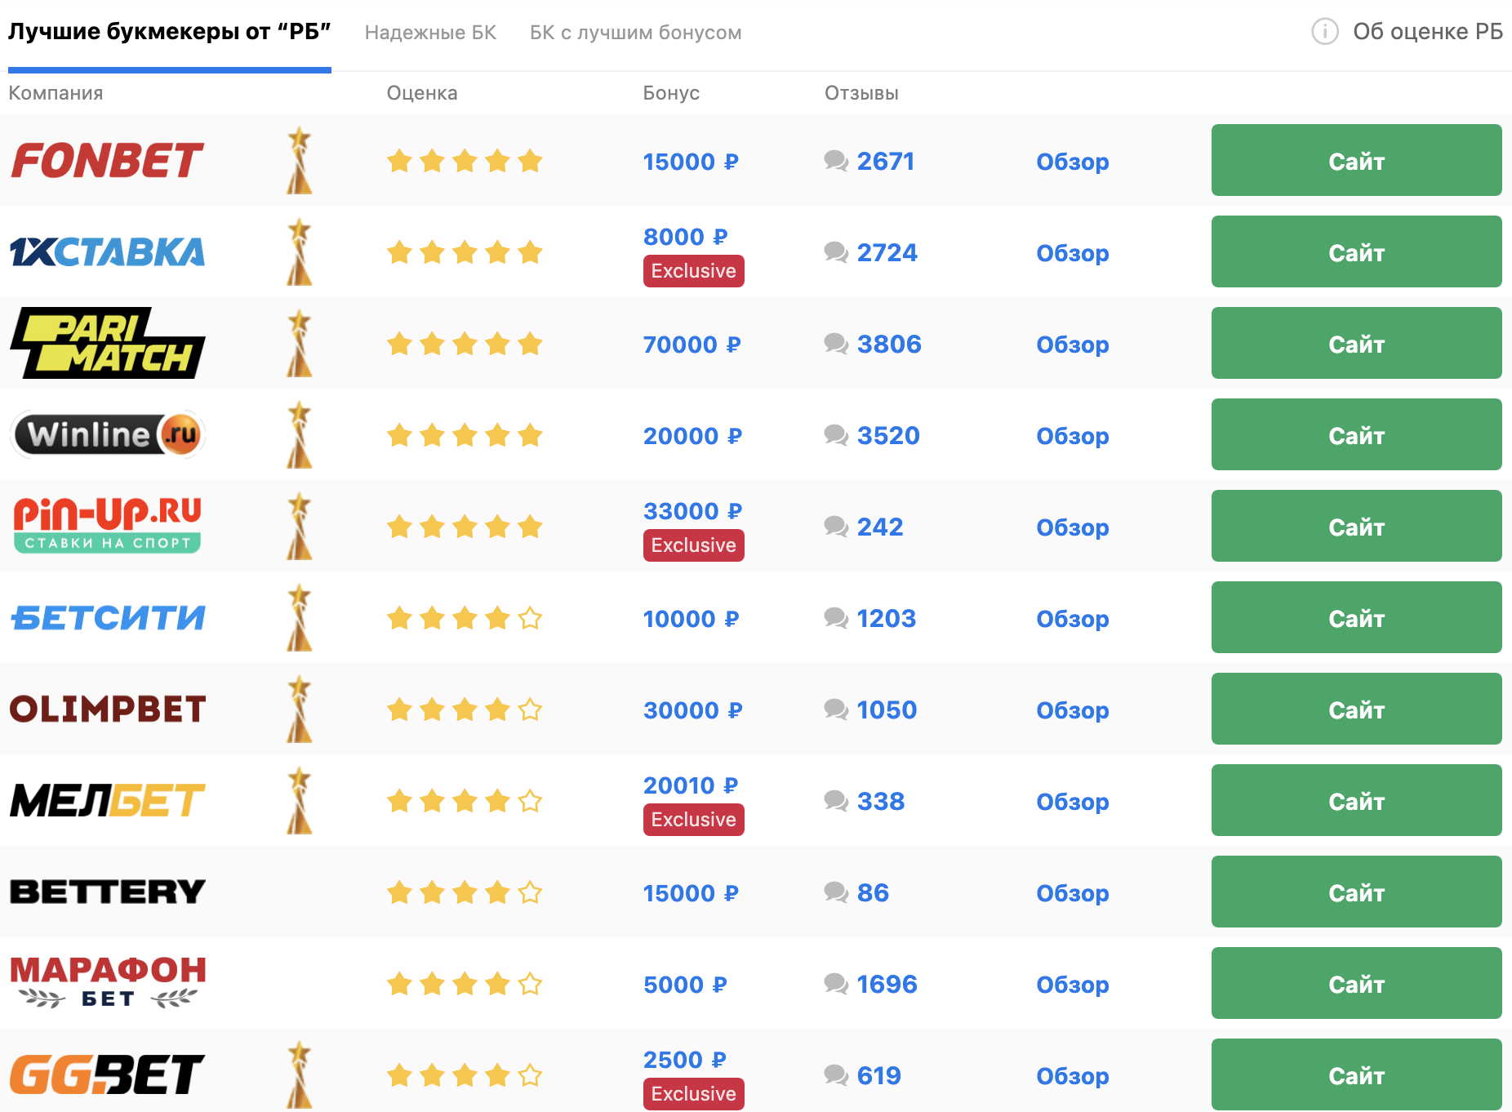Click the Сайт button for Pin-Up.ru
The image size is (1512, 1112).
pyautogui.click(x=1356, y=526)
